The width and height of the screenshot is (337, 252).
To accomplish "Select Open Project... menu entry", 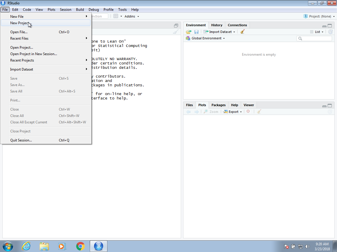I will [46, 47].
